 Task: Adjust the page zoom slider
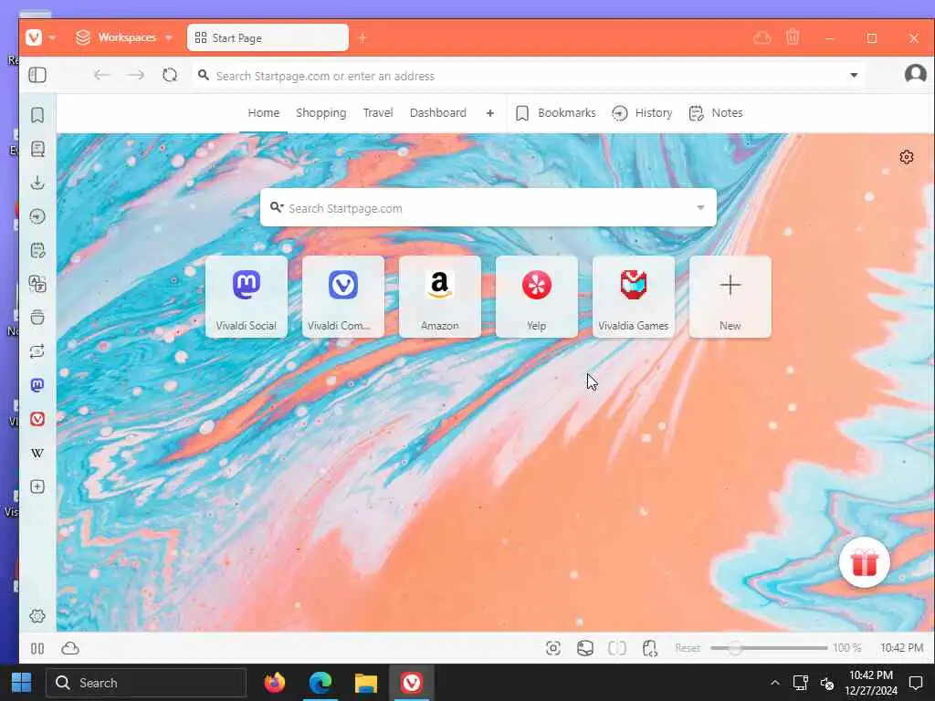click(769, 648)
